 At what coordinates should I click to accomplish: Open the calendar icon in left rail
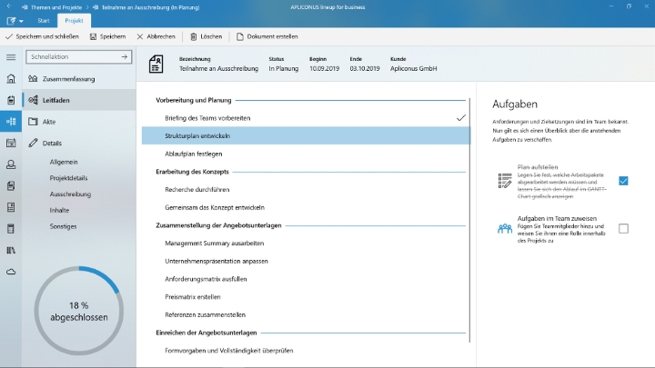click(x=11, y=144)
